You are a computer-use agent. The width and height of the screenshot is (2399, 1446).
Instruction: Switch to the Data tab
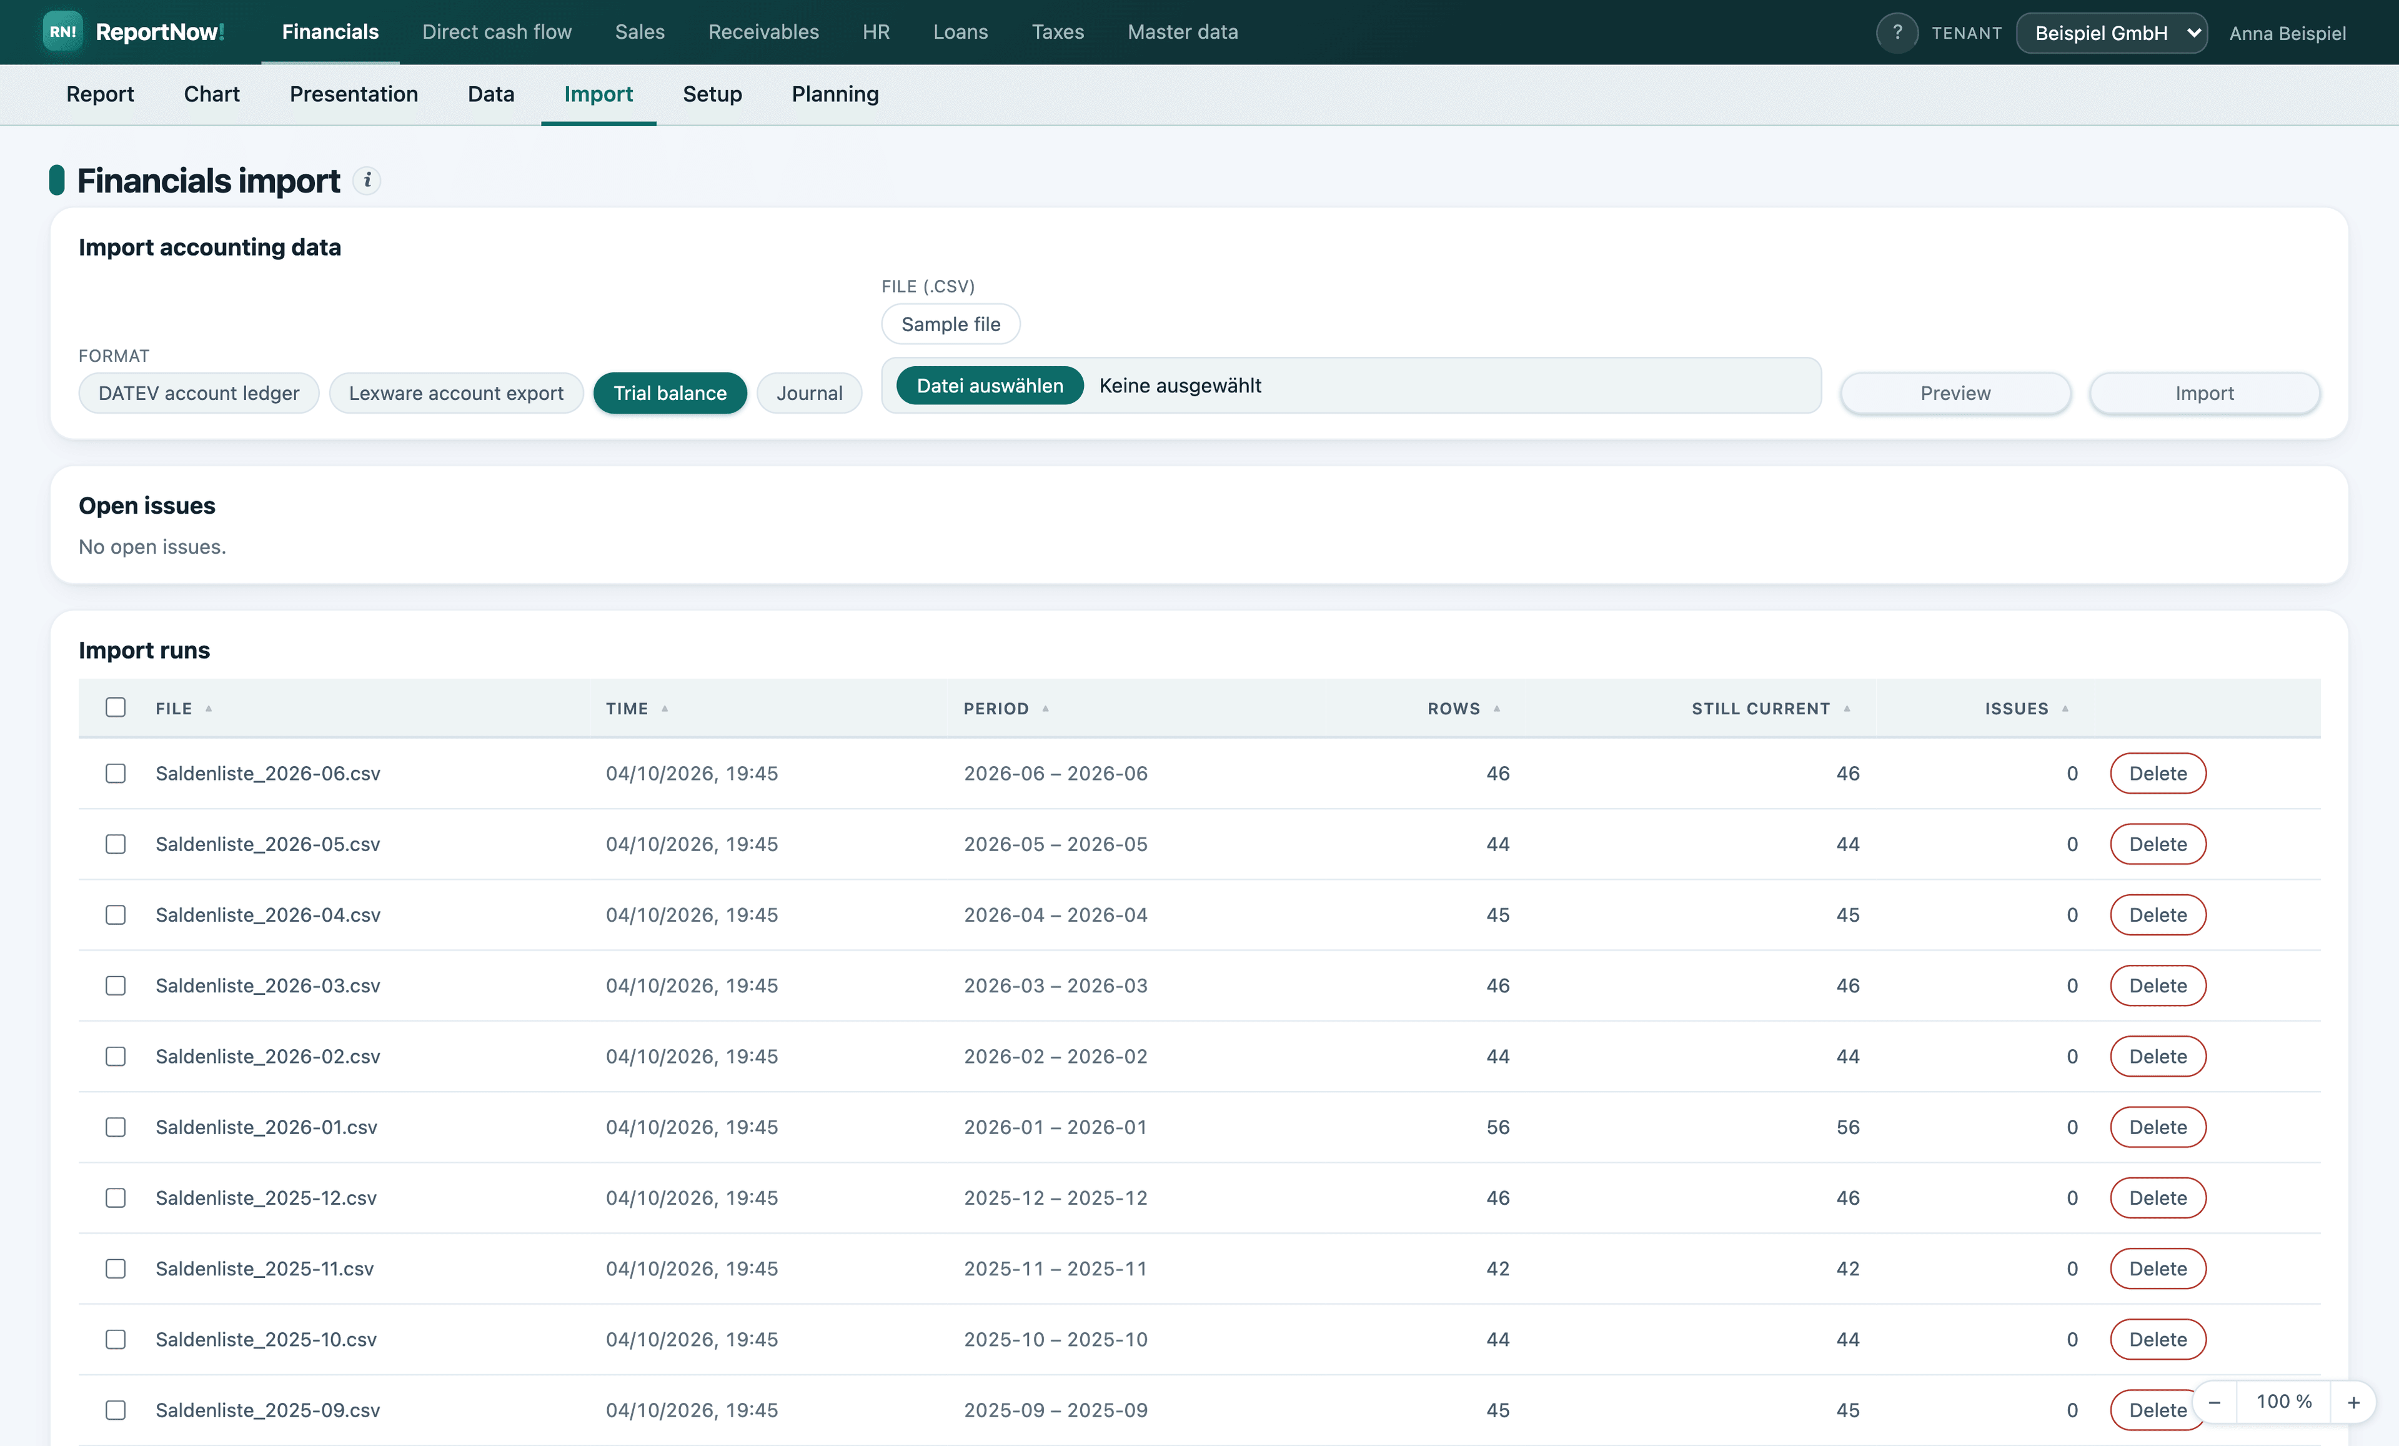[490, 94]
